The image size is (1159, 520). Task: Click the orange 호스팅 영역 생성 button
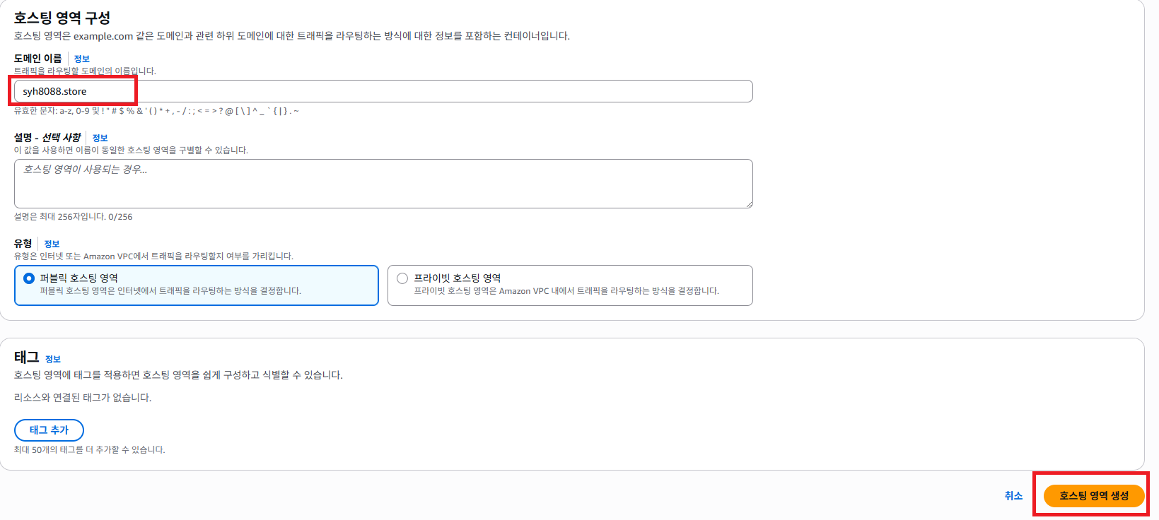coord(1094,496)
